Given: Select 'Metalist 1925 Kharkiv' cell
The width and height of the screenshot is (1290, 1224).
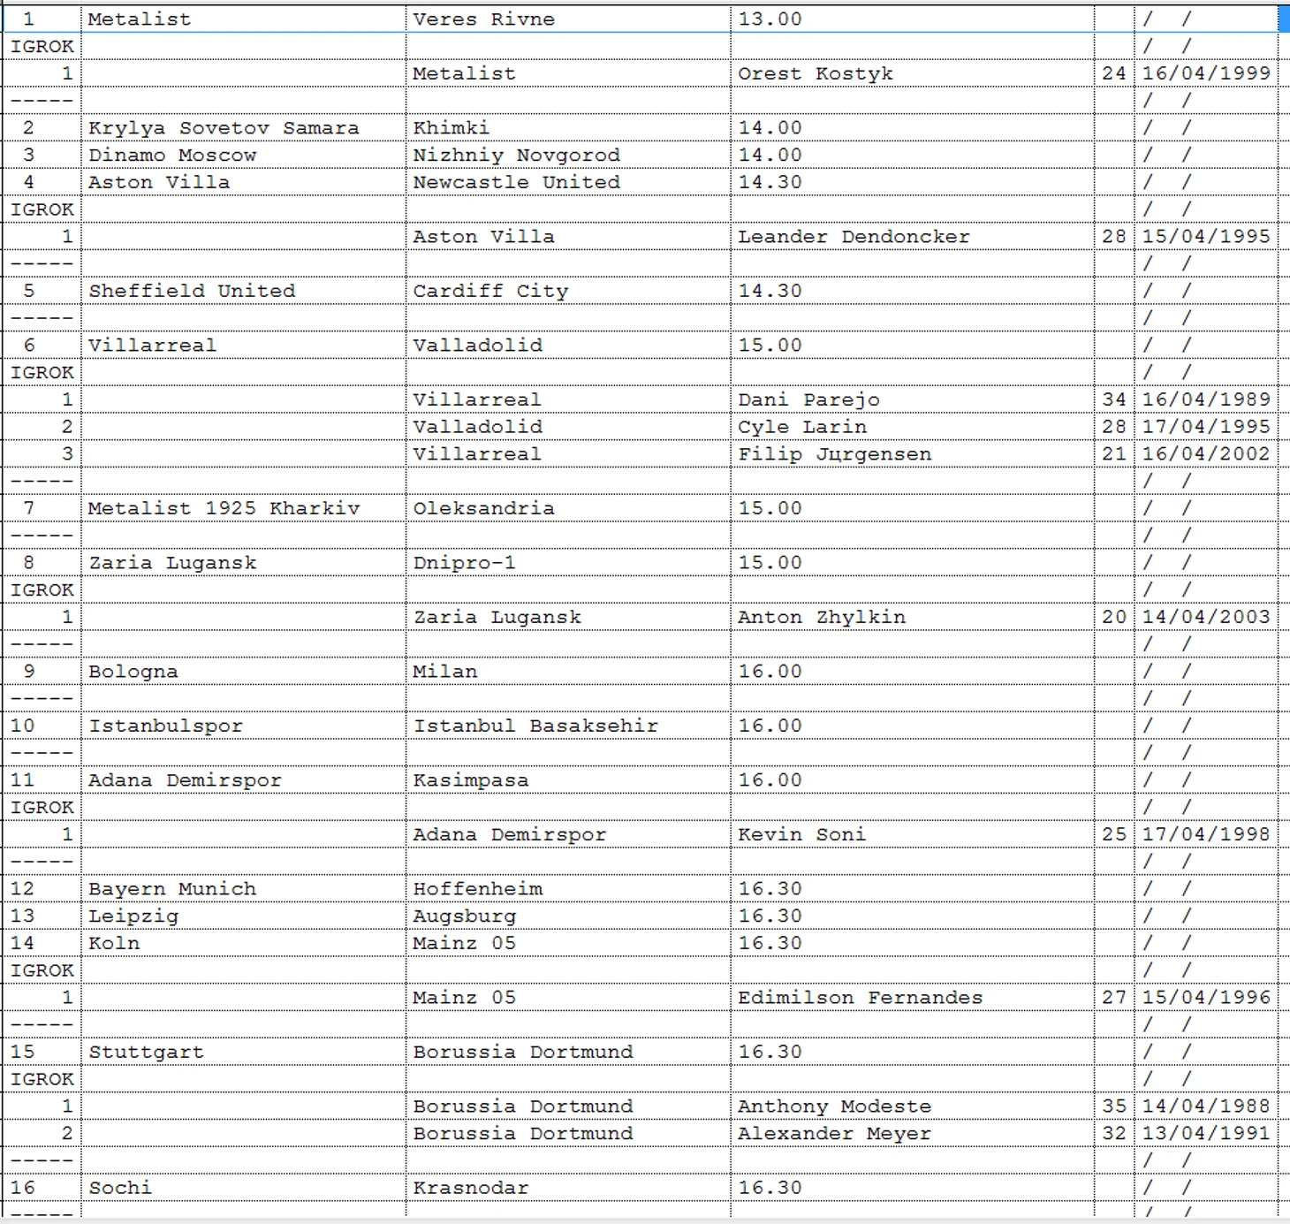Looking at the screenshot, I should tap(243, 508).
